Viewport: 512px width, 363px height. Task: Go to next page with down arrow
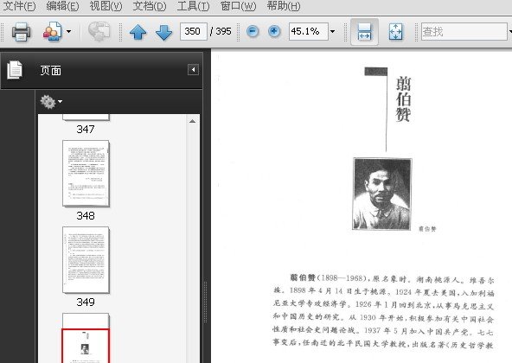tap(163, 32)
